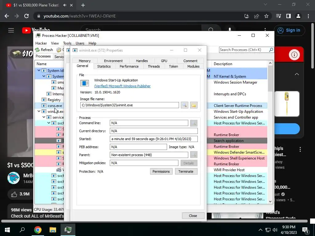Click Process Hacker taskbar icon
315x236 pixels.
tap(68, 230)
